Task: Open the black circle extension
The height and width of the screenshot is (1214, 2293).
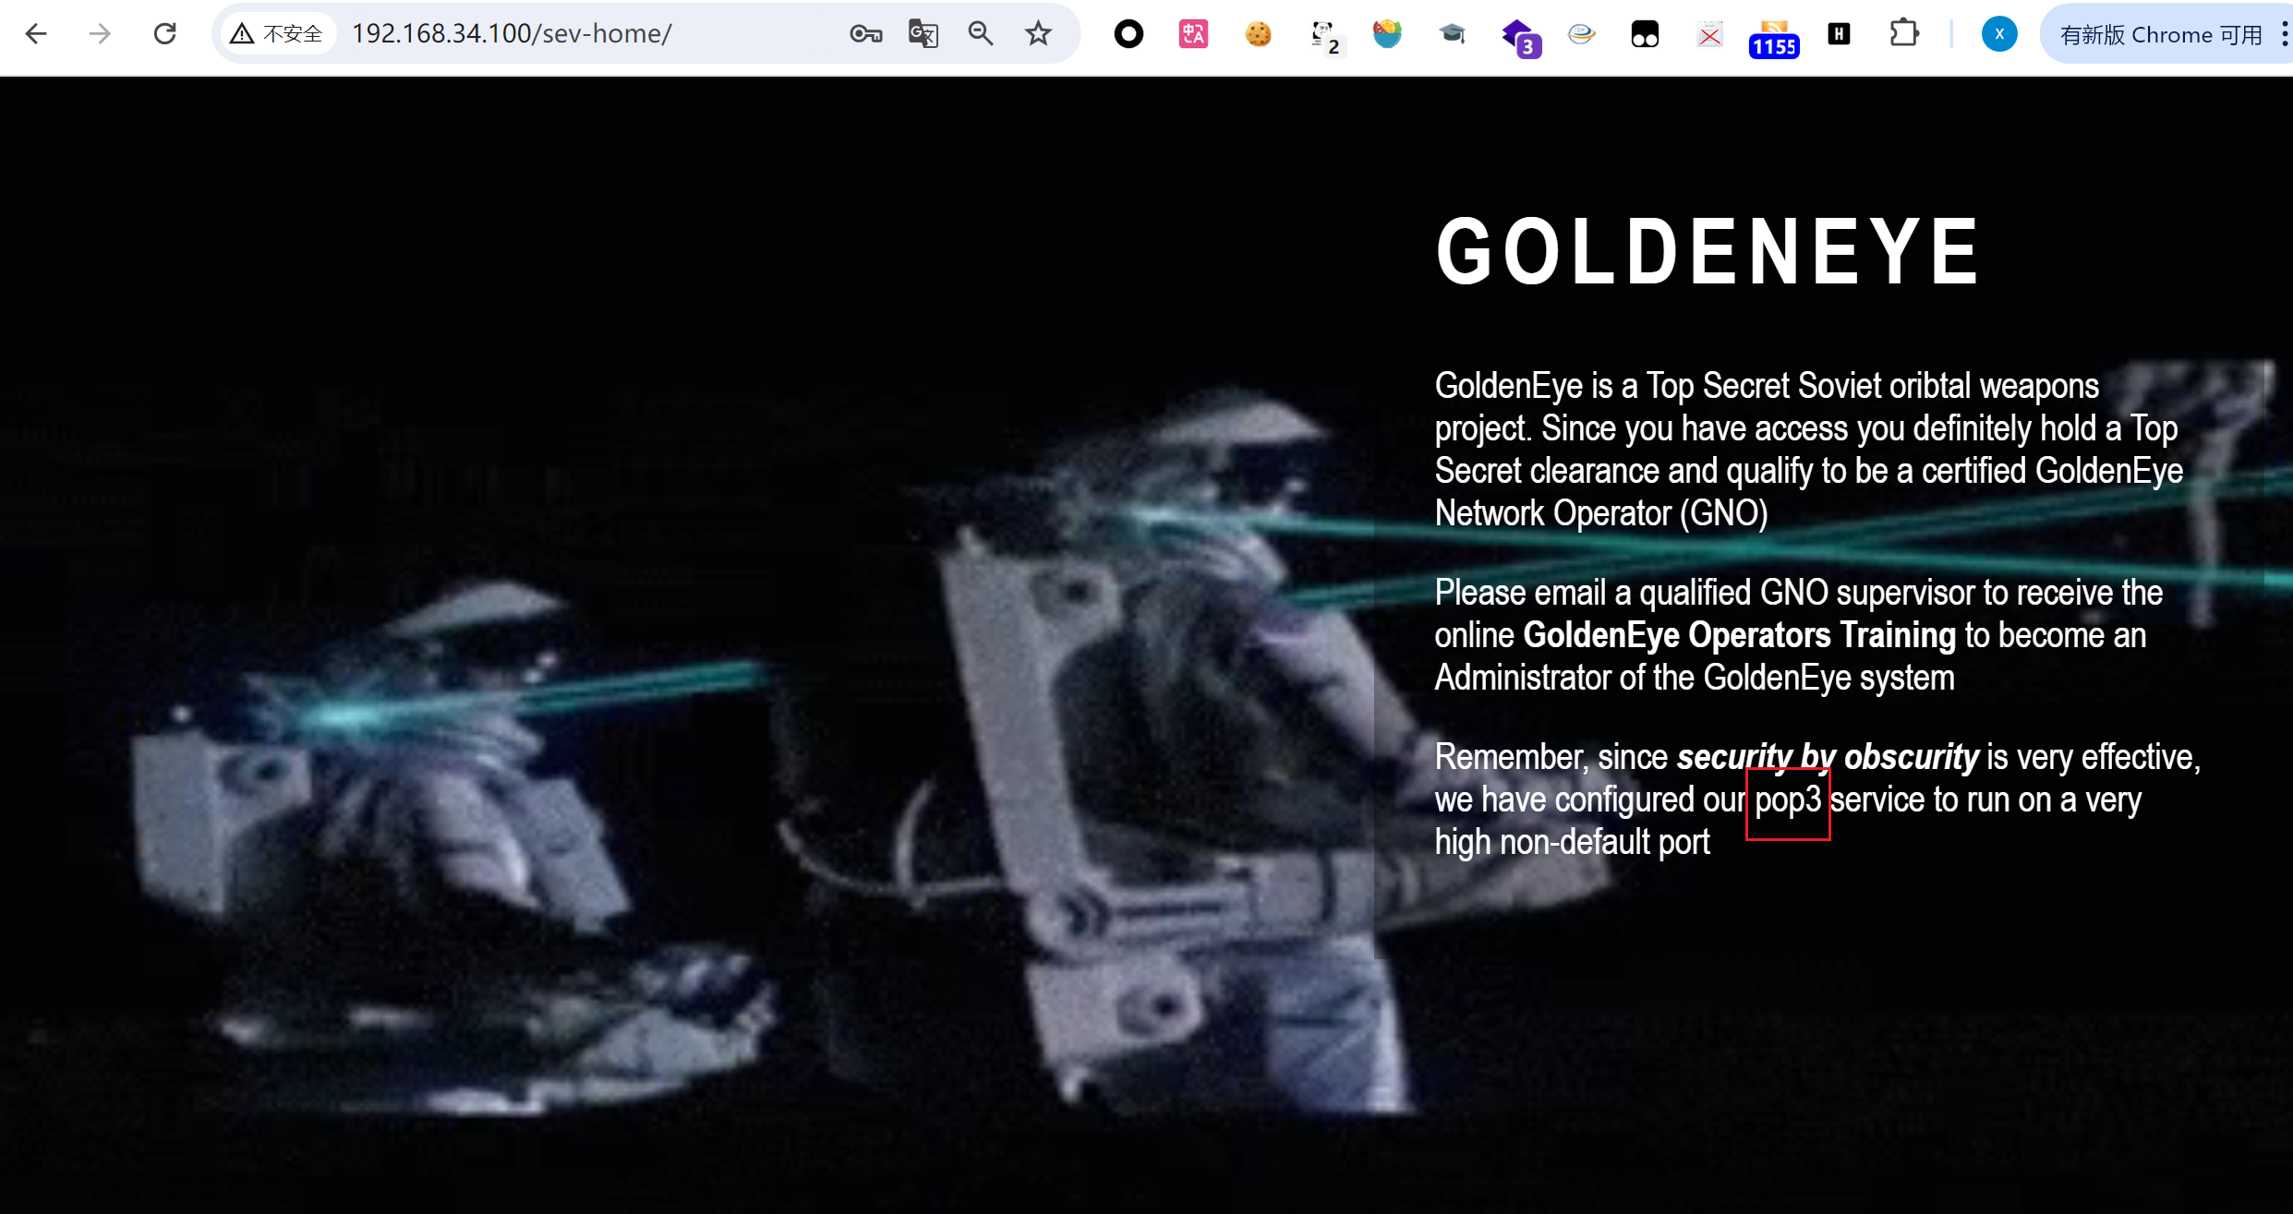Action: [x=1128, y=34]
